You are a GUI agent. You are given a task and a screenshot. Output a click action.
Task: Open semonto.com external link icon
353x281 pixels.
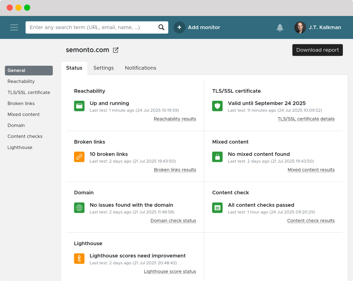pyautogui.click(x=116, y=50)
